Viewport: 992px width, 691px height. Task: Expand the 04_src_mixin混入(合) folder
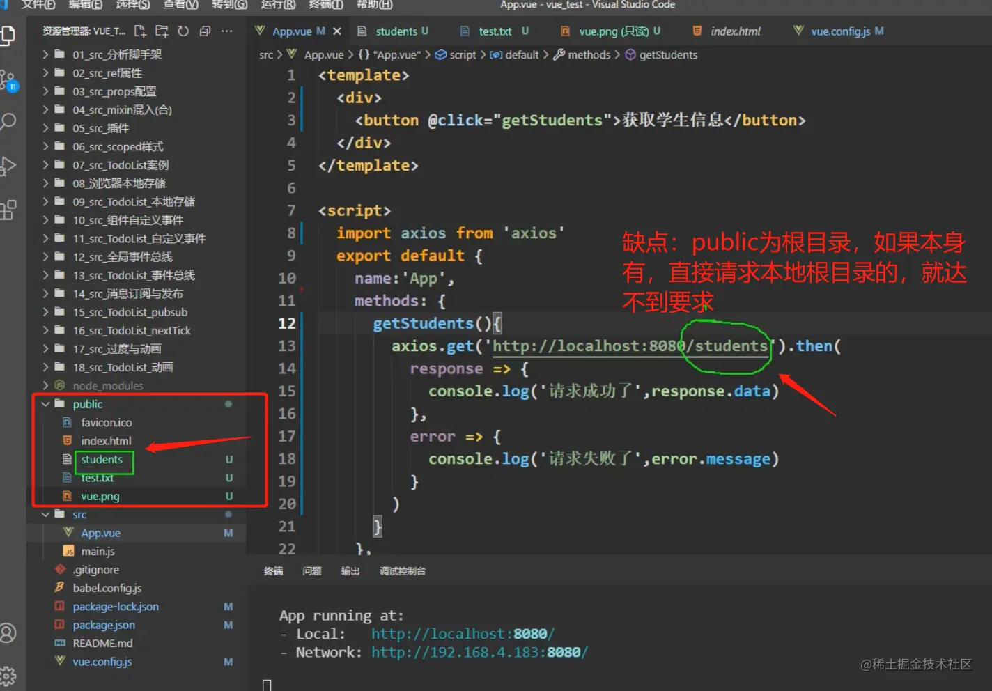click(x=136, y=109)
